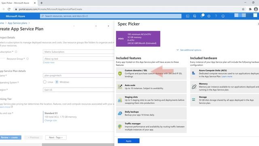
Task: Click the Included hardware heading
Action: (x=204, y=58)
